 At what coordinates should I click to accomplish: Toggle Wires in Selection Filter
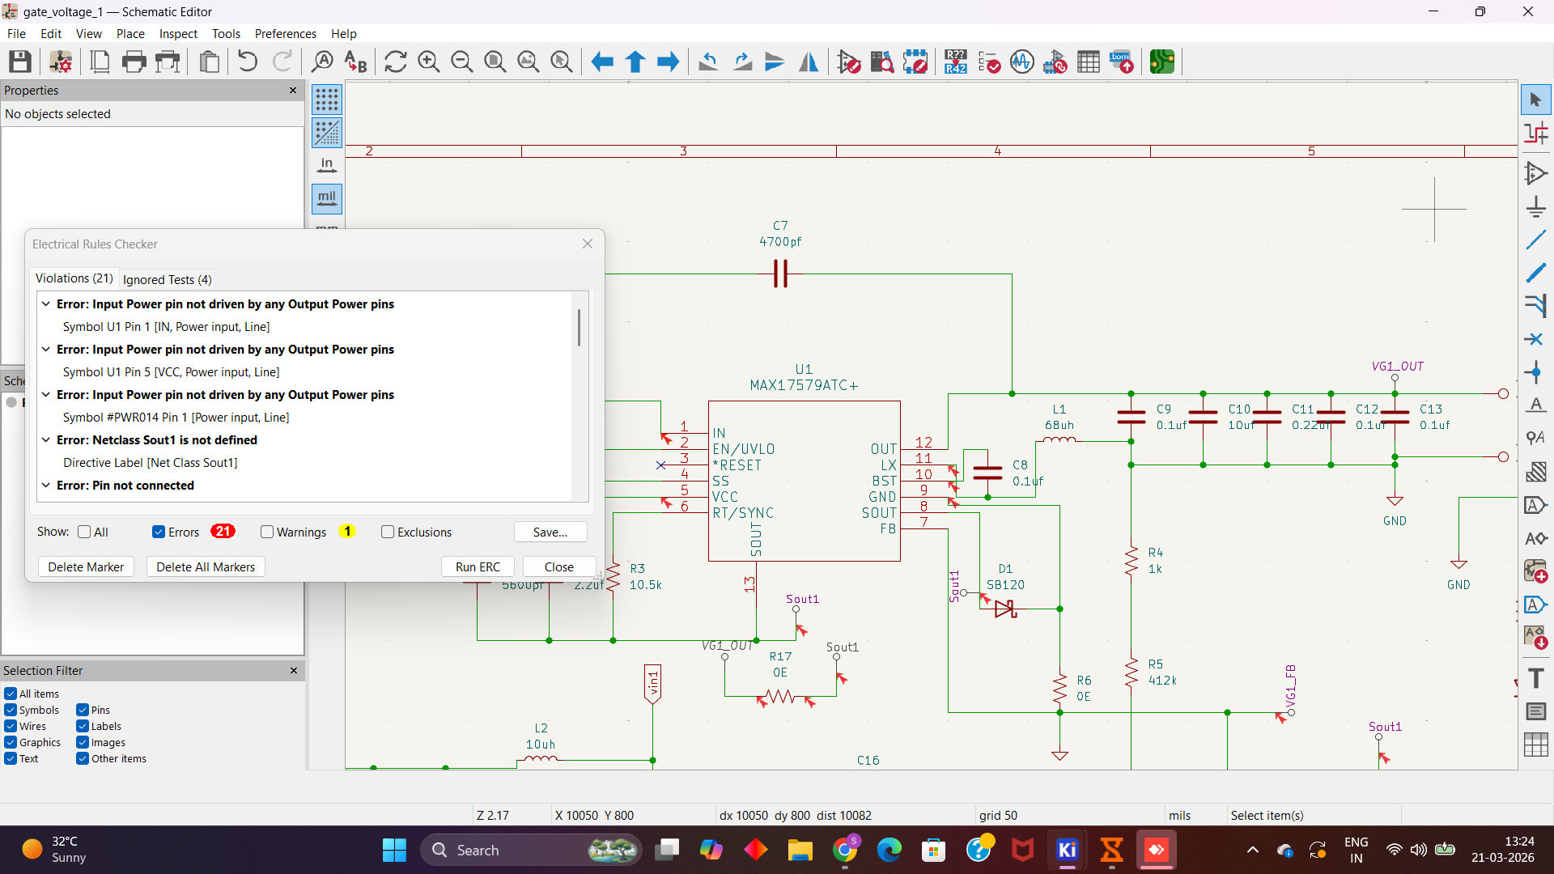(x=11, y=726)
